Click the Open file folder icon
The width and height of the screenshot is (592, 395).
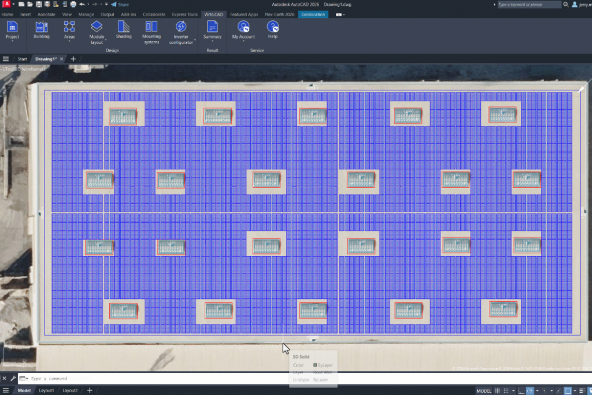click(x=30, y=4)
